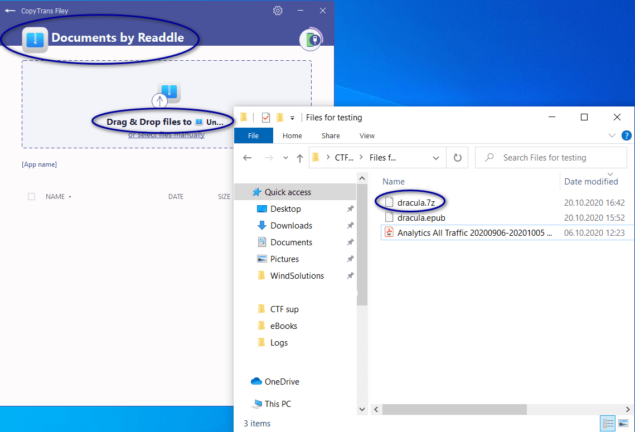Tick the select-all checkbox beside NAME
Image resolution: width=635 pixels, height=432 pixels.
(x=31, y=197)
